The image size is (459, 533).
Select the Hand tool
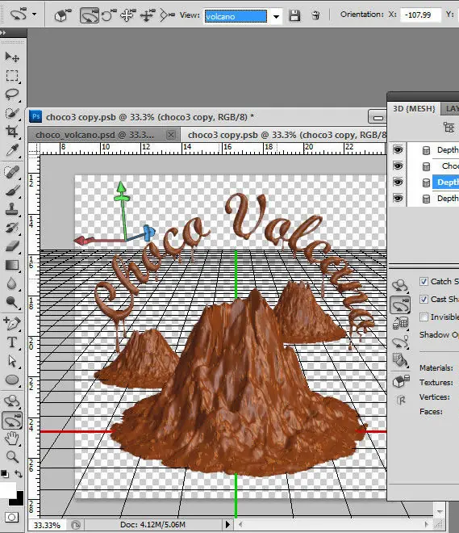[12, 439]
